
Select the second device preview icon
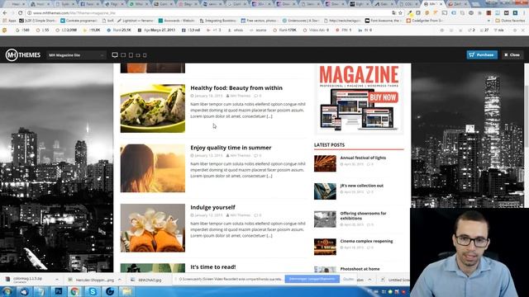tap(123, 55)
